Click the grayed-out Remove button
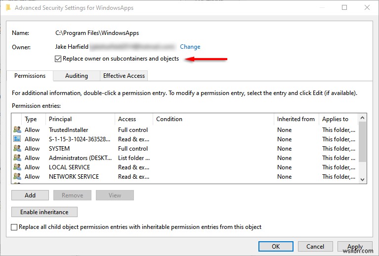Viewport: 379px width, 256px height. pos(72,195)
